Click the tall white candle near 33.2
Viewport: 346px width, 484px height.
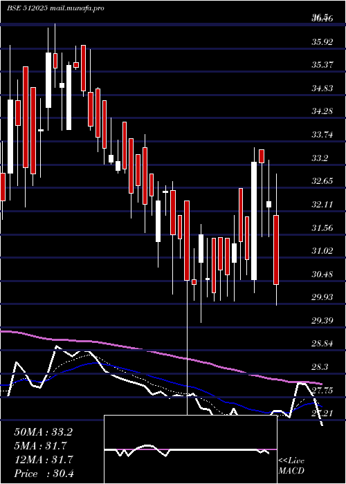click(254, 221)
